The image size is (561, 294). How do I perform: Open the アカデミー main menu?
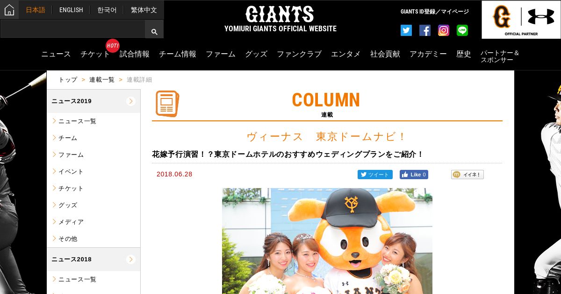pyautogui.click(x=428, y=54)
